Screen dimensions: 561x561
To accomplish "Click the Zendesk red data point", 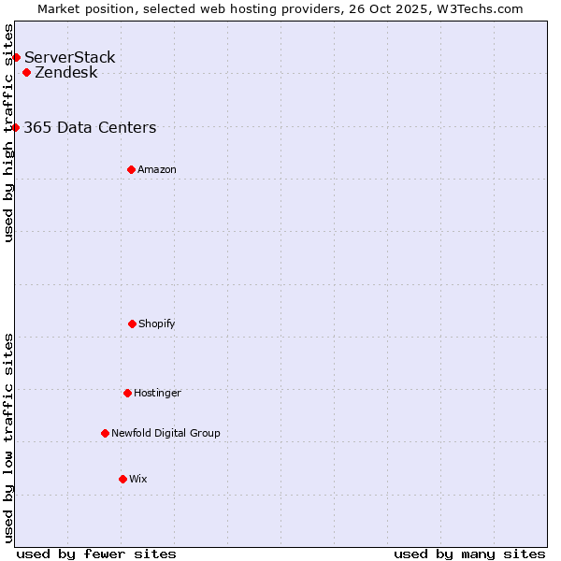I will coord(26,73).
